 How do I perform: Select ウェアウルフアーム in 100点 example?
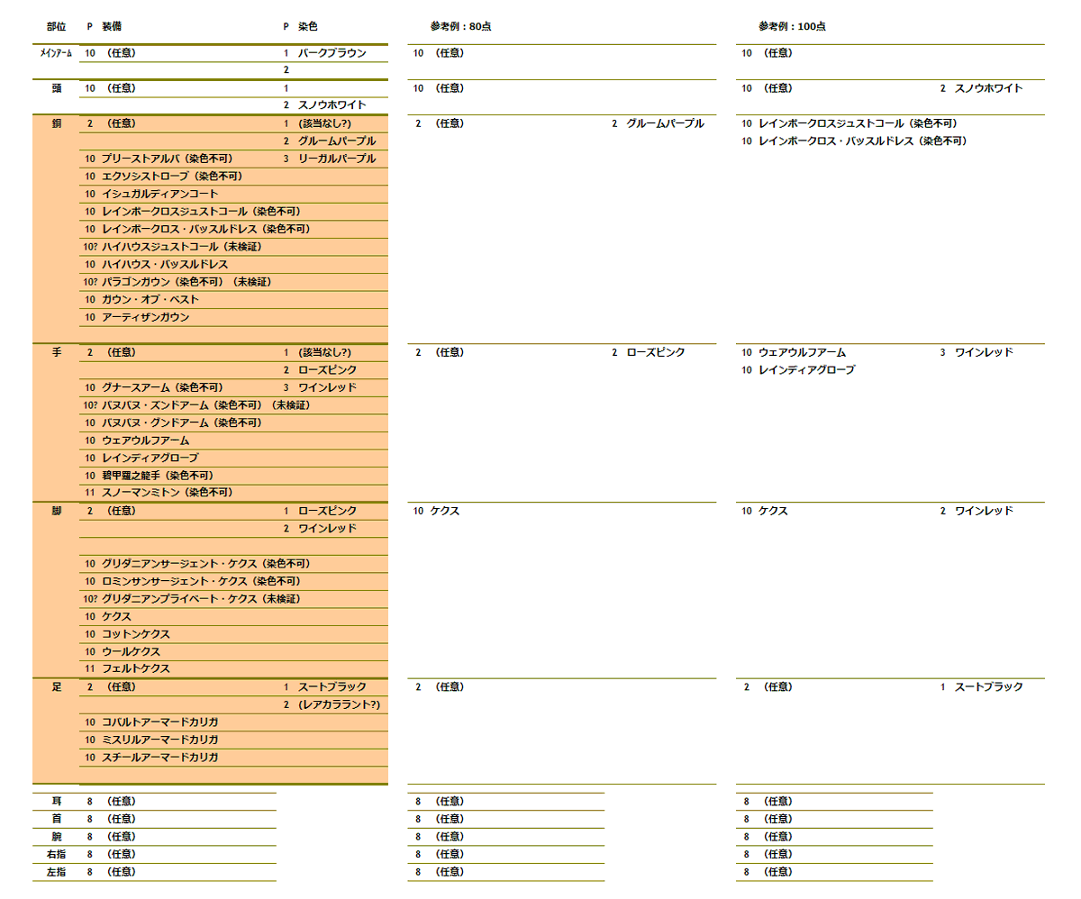point(803,352)
